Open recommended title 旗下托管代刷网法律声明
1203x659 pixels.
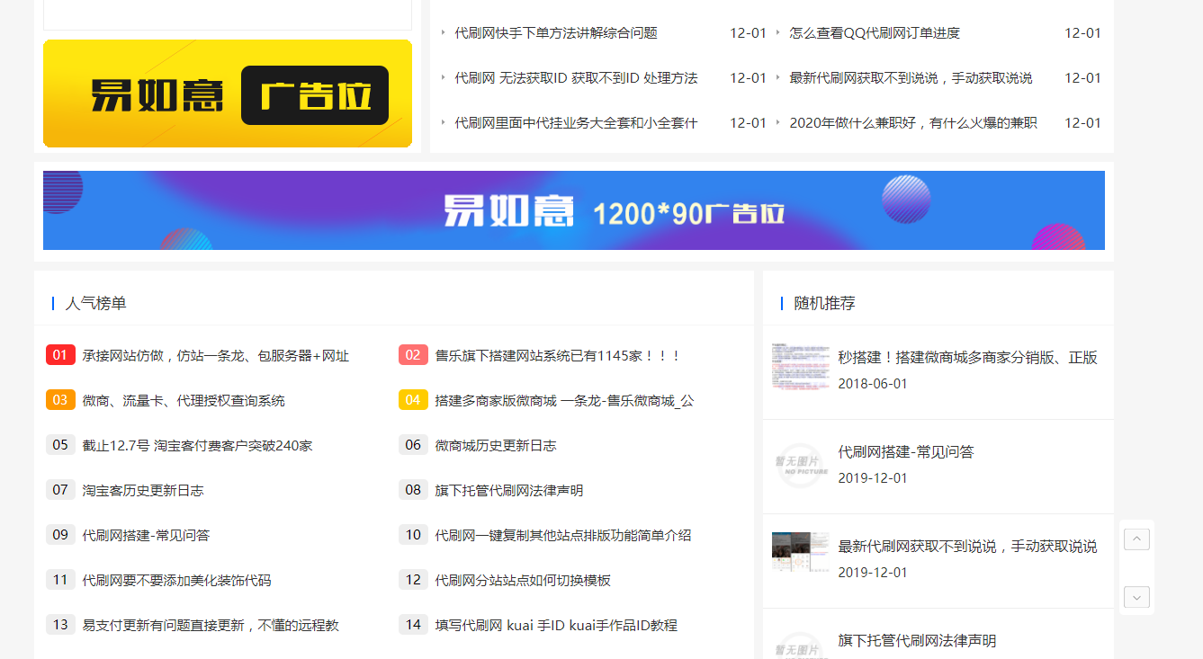917,641
